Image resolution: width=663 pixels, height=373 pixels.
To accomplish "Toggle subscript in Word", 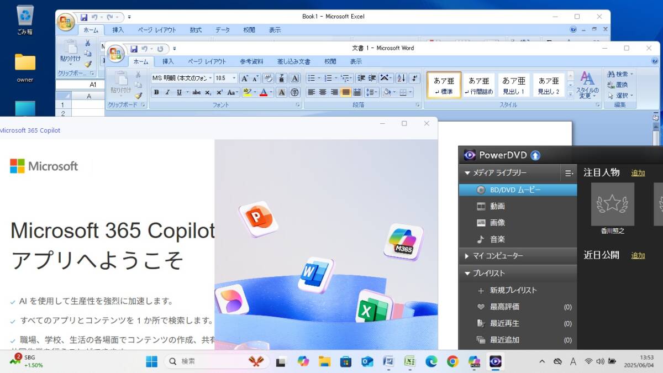I will pyautogui.click(x=208, y=92).
